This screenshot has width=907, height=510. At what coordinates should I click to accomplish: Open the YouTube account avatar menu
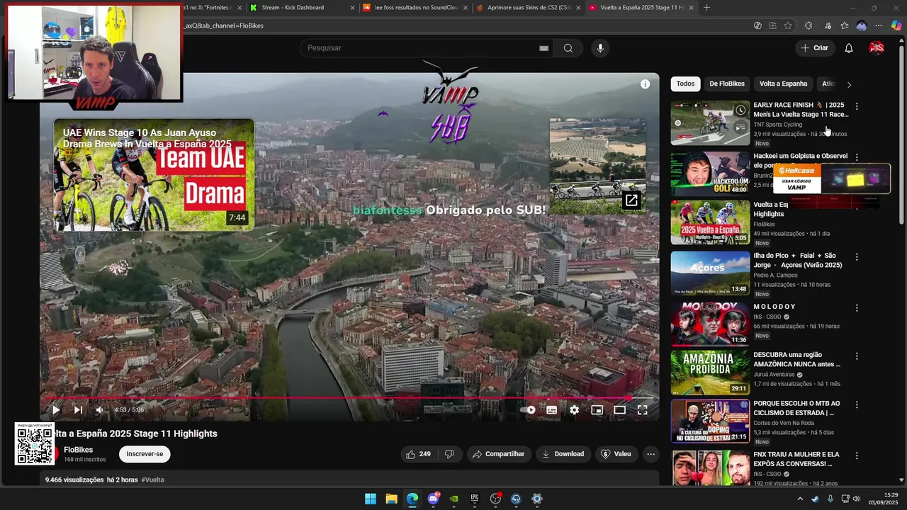877,48
